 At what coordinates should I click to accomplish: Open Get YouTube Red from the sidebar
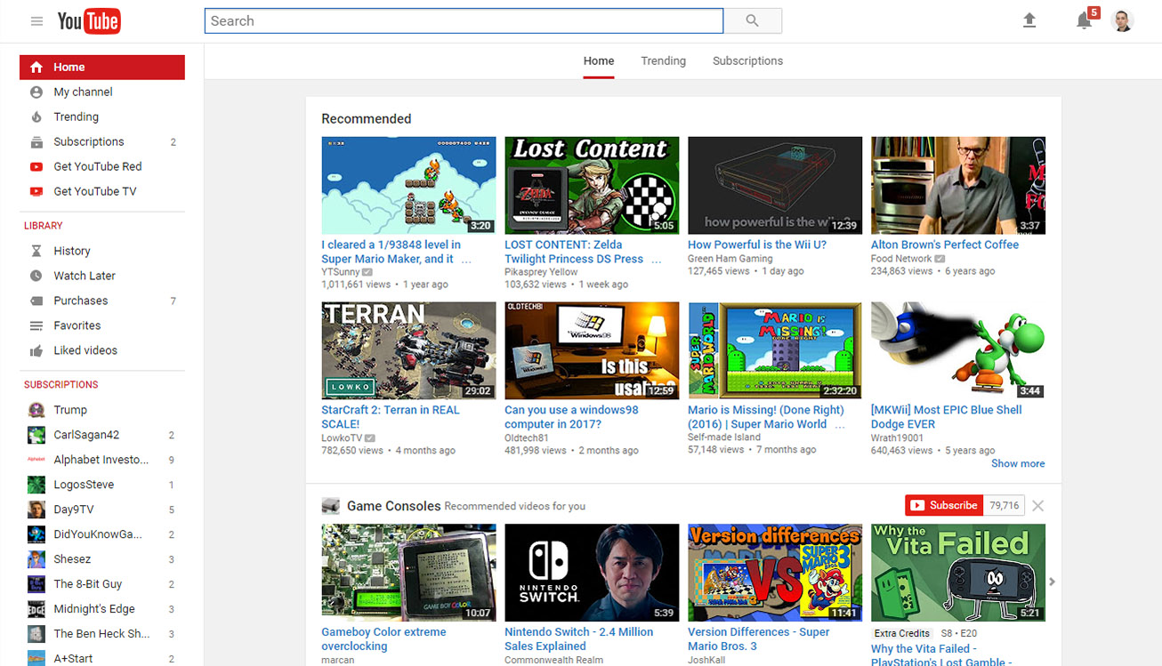tap(100, 166)
